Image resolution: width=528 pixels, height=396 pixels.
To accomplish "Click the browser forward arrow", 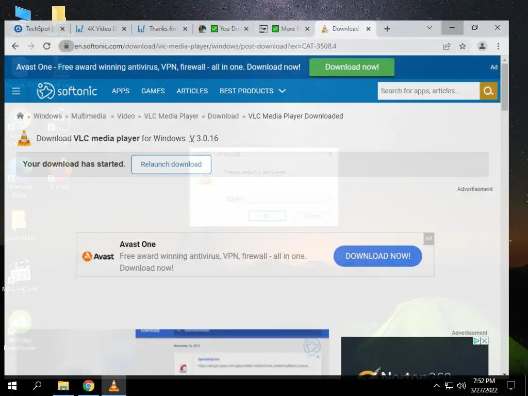I will coord(31,46).
